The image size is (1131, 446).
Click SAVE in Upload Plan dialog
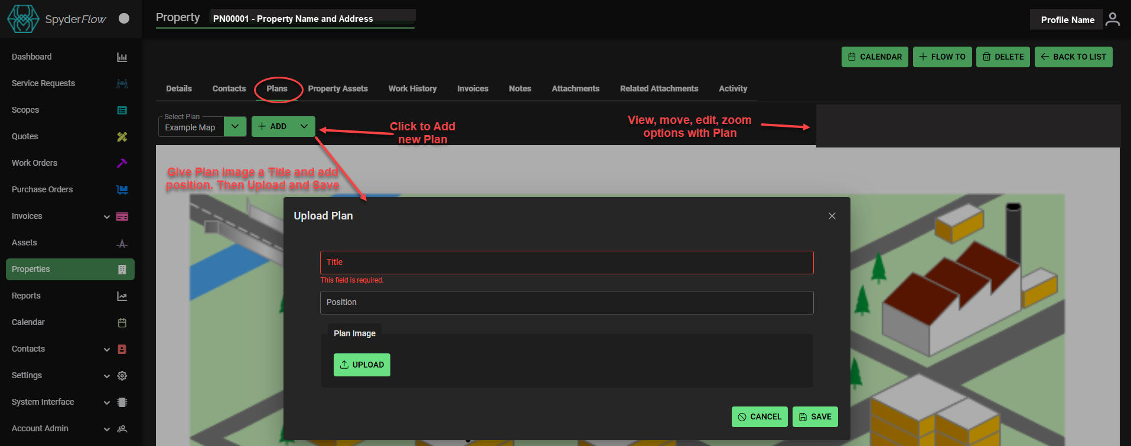point(815,417)
